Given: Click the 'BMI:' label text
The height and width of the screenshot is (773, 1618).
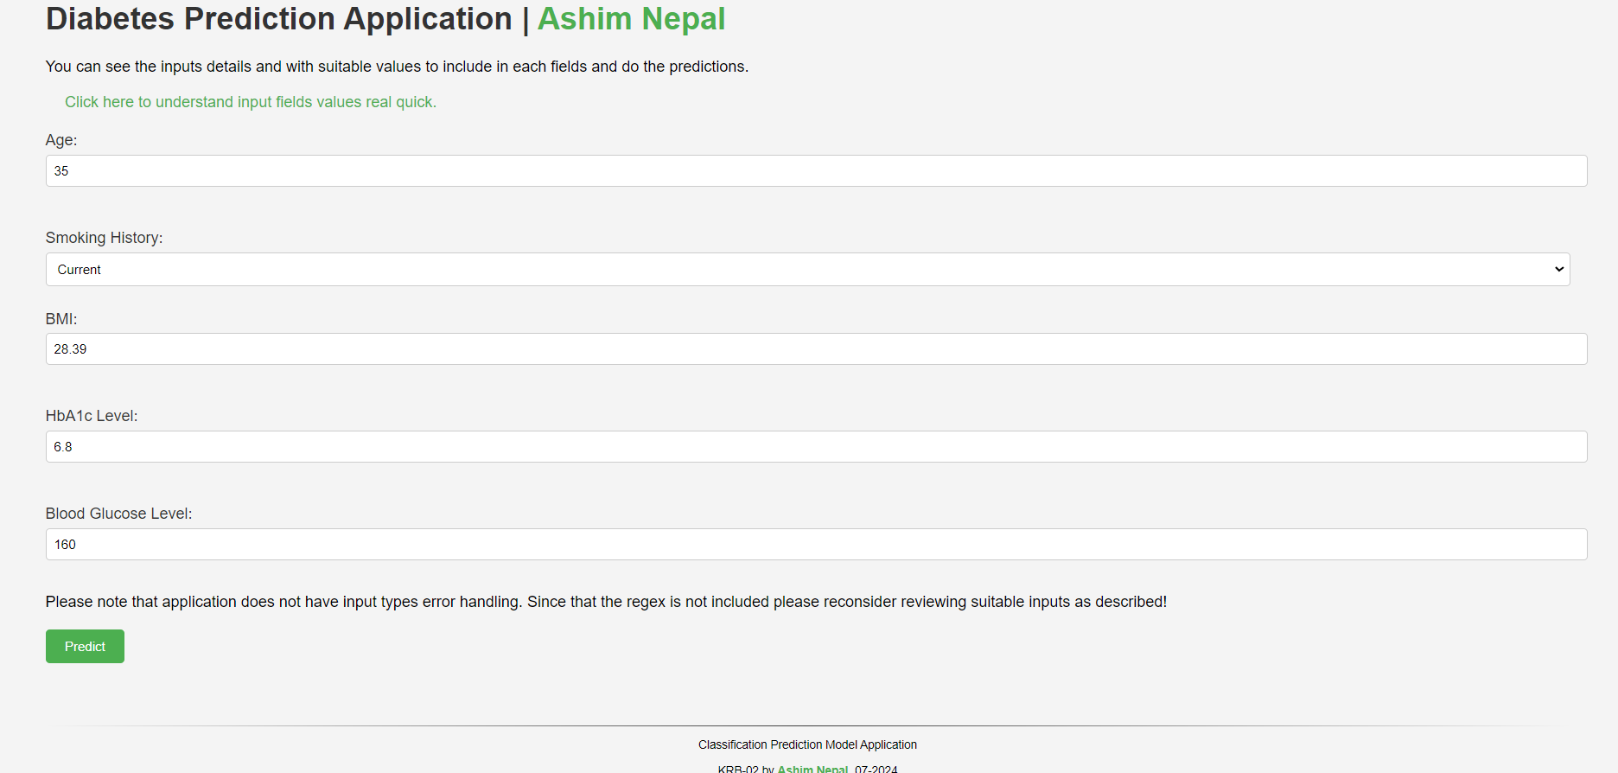Looking at the screenshot, I should tap(61, 319).
